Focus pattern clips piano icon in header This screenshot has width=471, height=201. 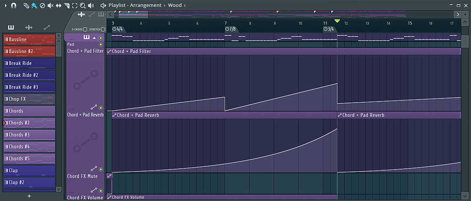[101, 15]
